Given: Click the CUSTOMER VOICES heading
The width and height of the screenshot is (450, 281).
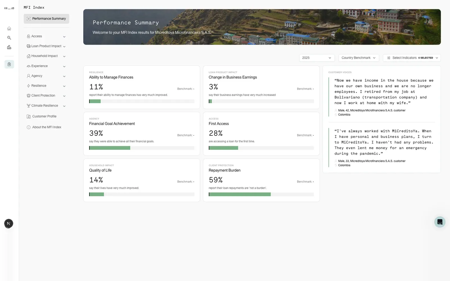Looking at the screenshot, I should 340,72.
